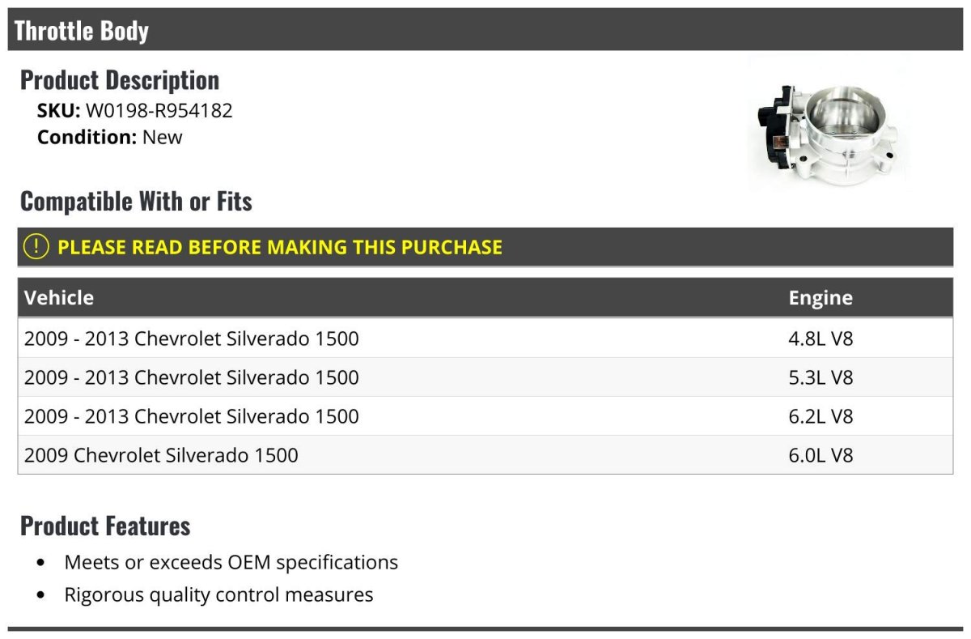Click the Meets or exceeds OEM specifications bullet
This screenshot has width=971, height=639.
pyautogui.click(x=231, y=561)
